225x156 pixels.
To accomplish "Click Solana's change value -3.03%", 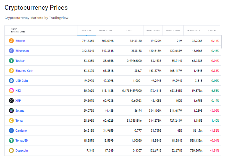I will tap(214, 111).
